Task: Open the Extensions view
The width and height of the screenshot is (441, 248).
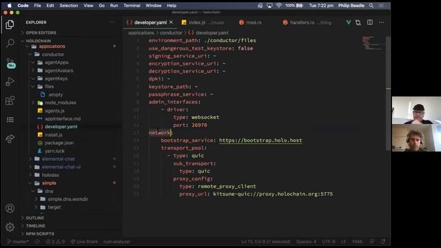Action: click(10, 101)
